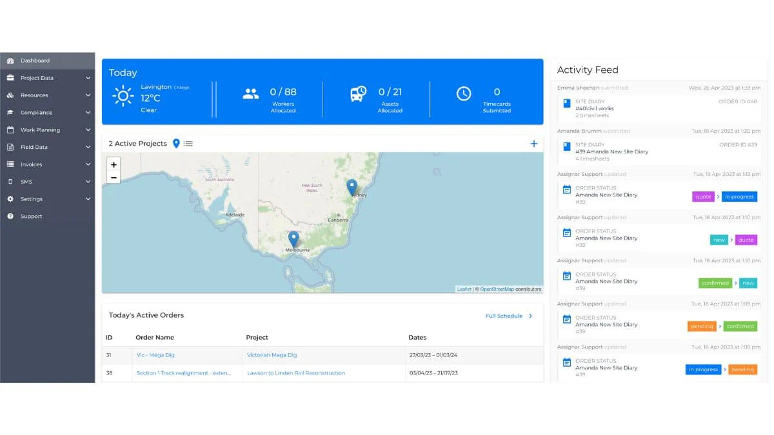Expand the SMS menu chevron
The width and height of the screenshot is (774, 435).
(88, 182)
